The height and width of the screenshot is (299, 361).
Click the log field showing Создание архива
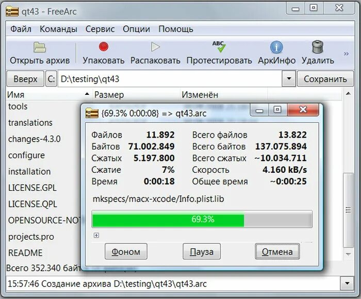tap(174, 284)
